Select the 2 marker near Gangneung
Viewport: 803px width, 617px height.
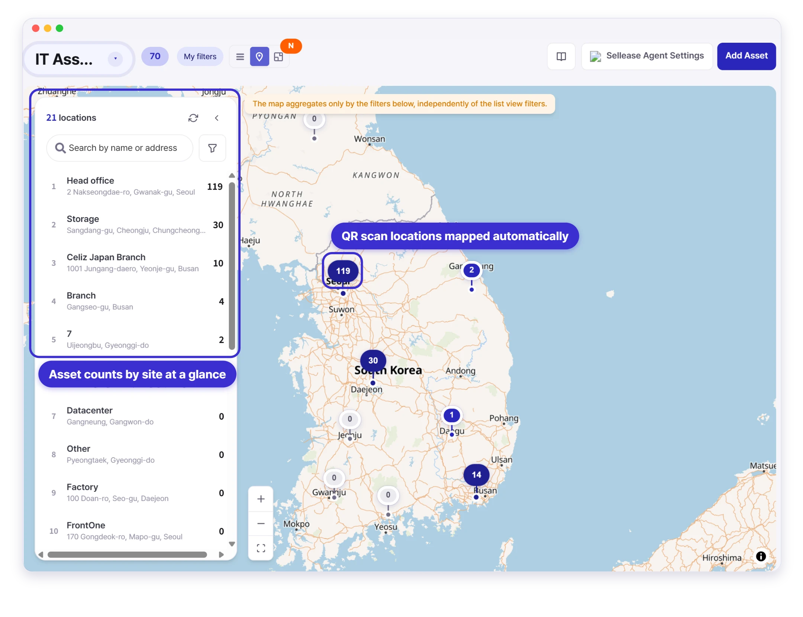point(471,270)
